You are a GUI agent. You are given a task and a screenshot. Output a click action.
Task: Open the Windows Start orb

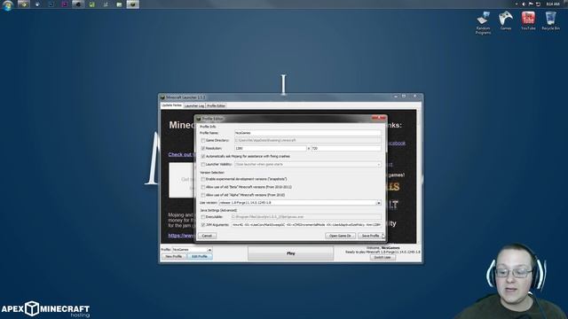8,5
